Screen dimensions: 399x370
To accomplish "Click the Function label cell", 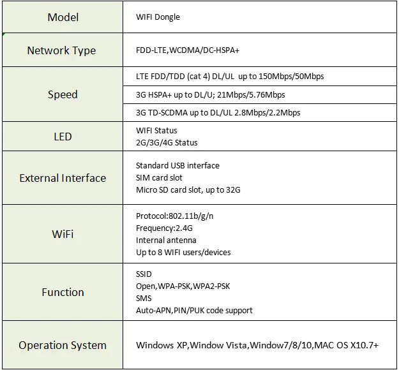I will pos(63,292).
